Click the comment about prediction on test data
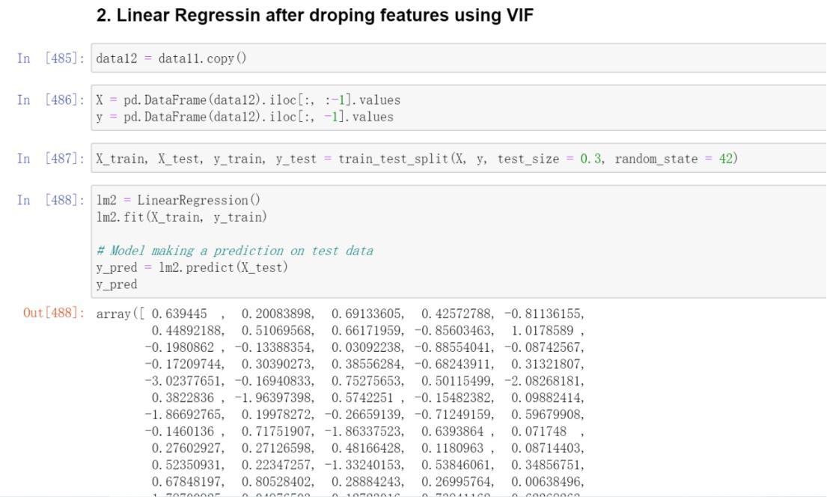 pos(235,251)
